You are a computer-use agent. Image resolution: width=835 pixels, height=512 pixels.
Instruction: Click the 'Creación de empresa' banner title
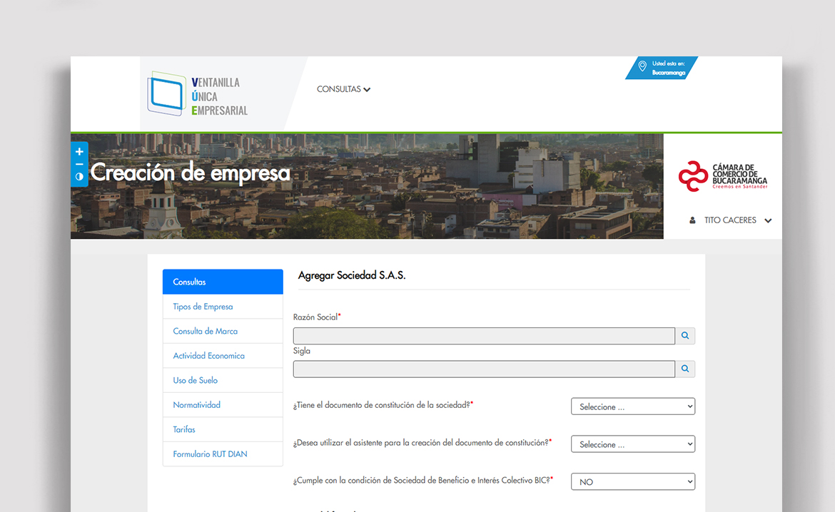190,173
